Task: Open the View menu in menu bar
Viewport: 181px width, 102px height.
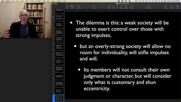Action: pos(44,1)
